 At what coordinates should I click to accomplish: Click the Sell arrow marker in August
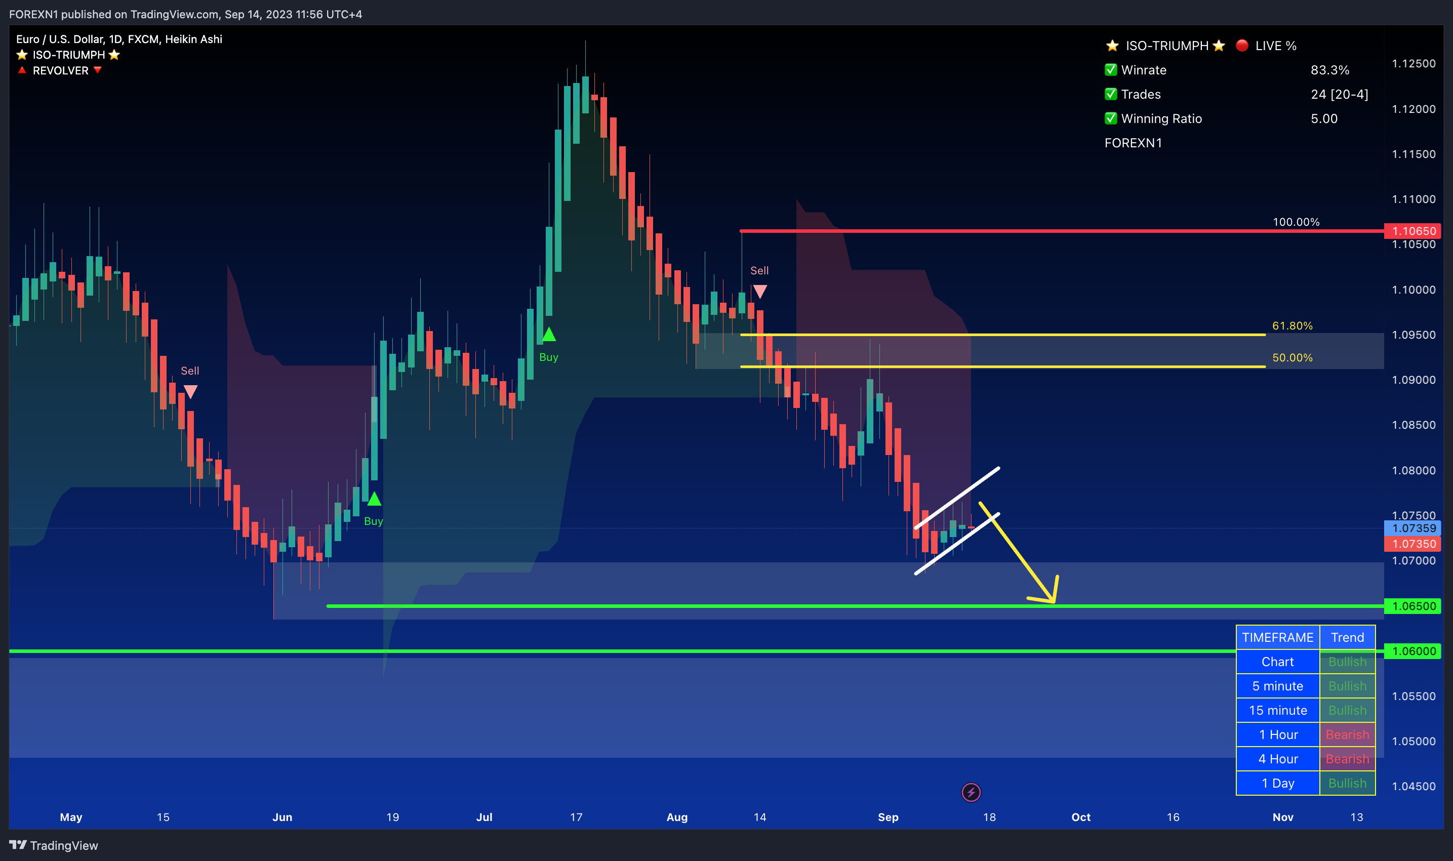(x=759, y=291)
